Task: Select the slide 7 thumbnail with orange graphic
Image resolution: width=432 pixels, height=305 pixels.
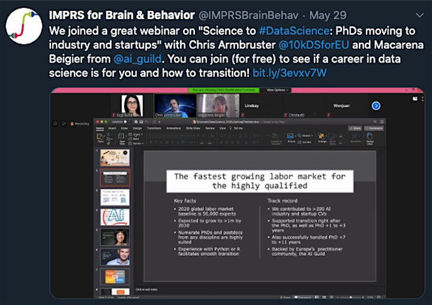Action: pos(115,277)
